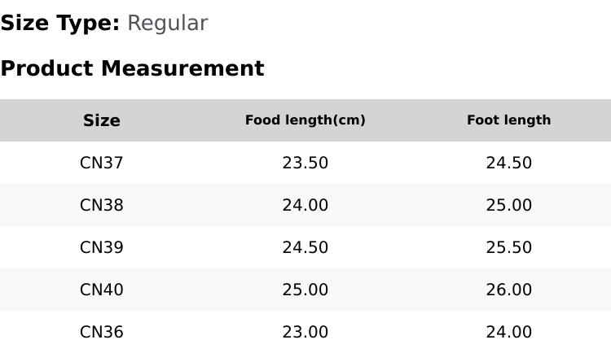Screen dimensions: 611x353
Task: Click the 25.00 foot length for CN38
Action: coord(509,205)
